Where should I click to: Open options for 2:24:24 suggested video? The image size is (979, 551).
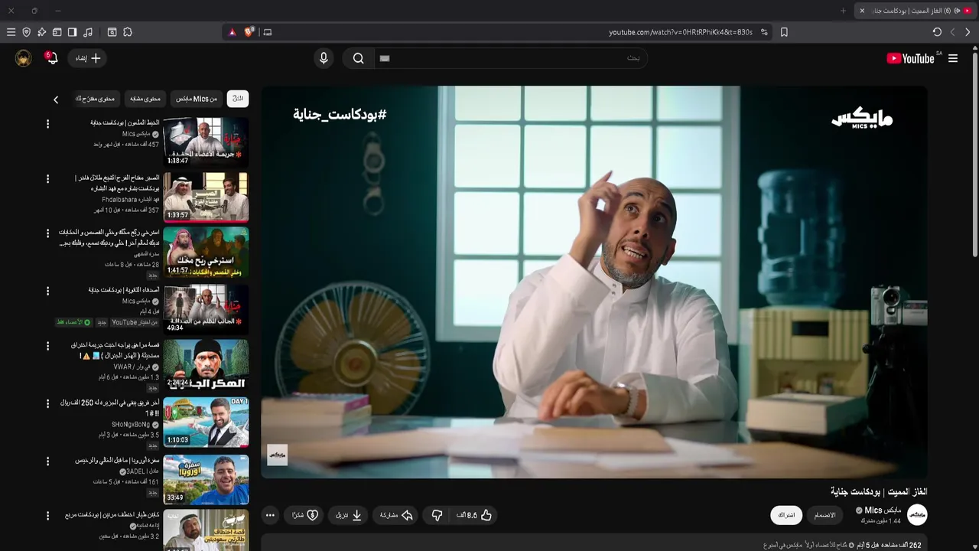click(47, 347)
